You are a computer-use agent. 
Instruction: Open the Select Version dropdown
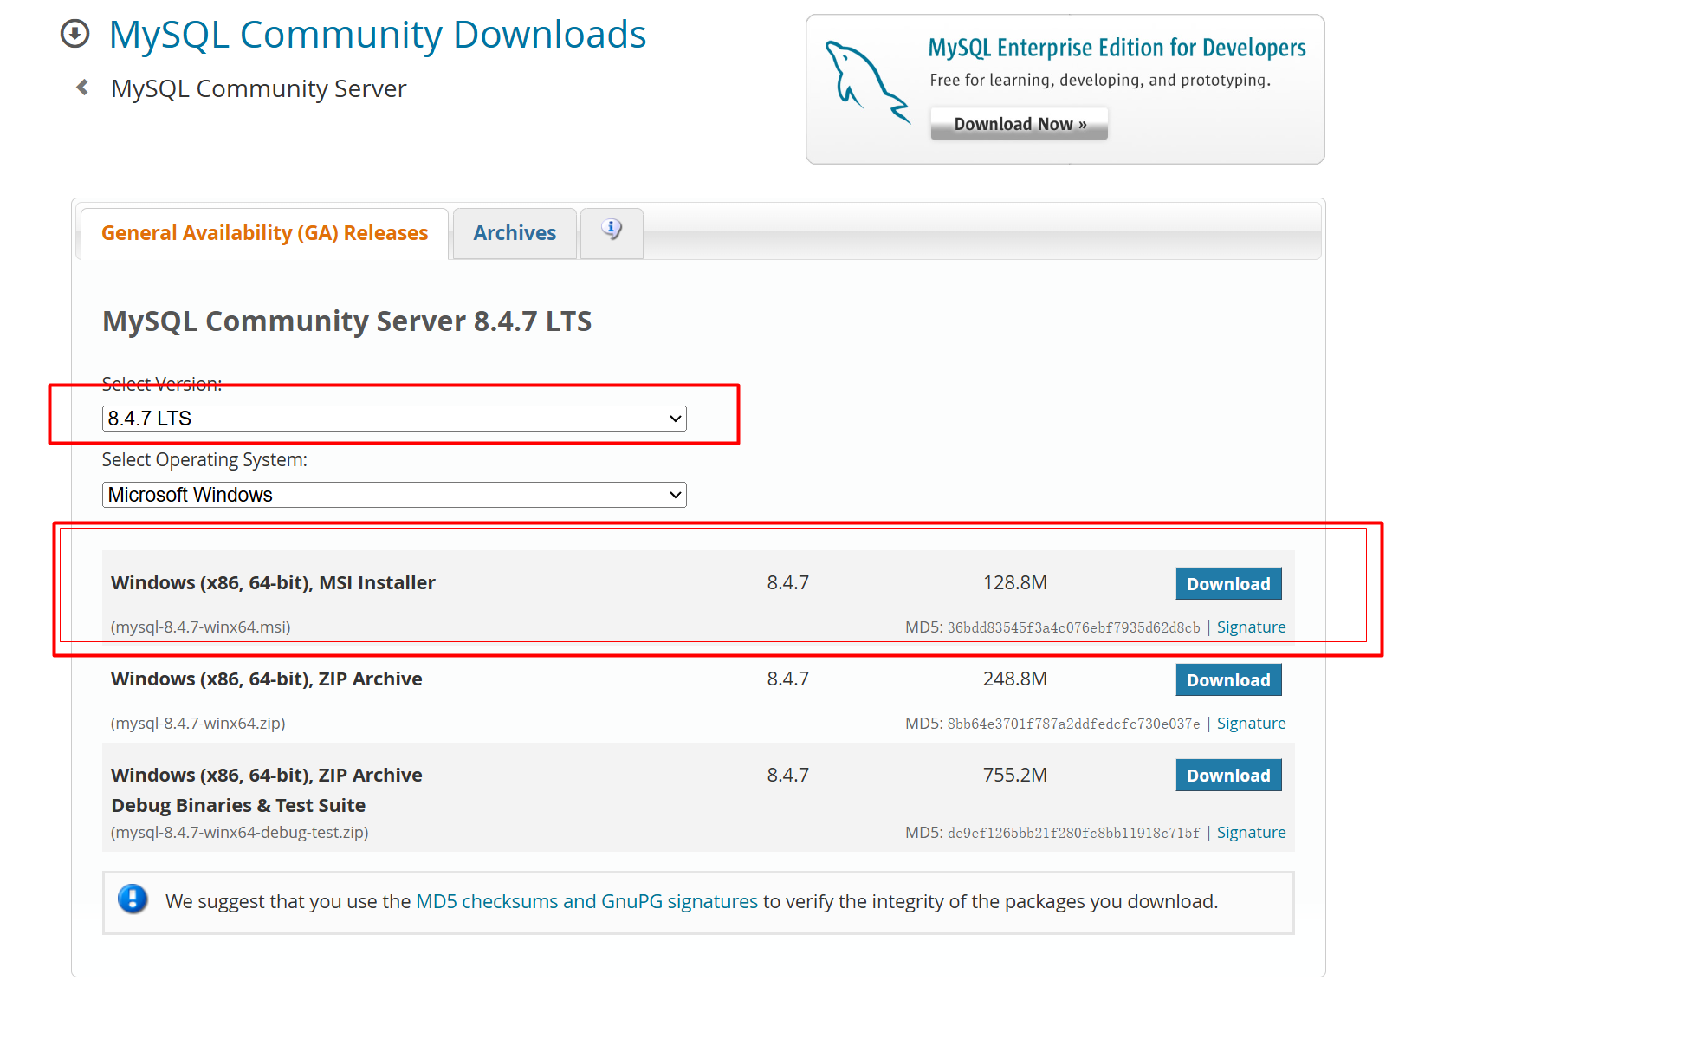(394, 419)
